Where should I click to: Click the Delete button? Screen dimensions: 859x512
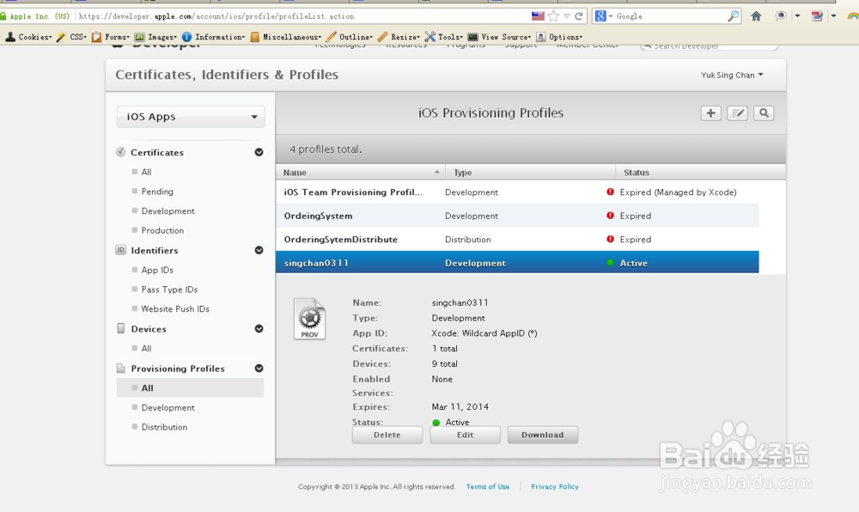click(x=387, y=435)
